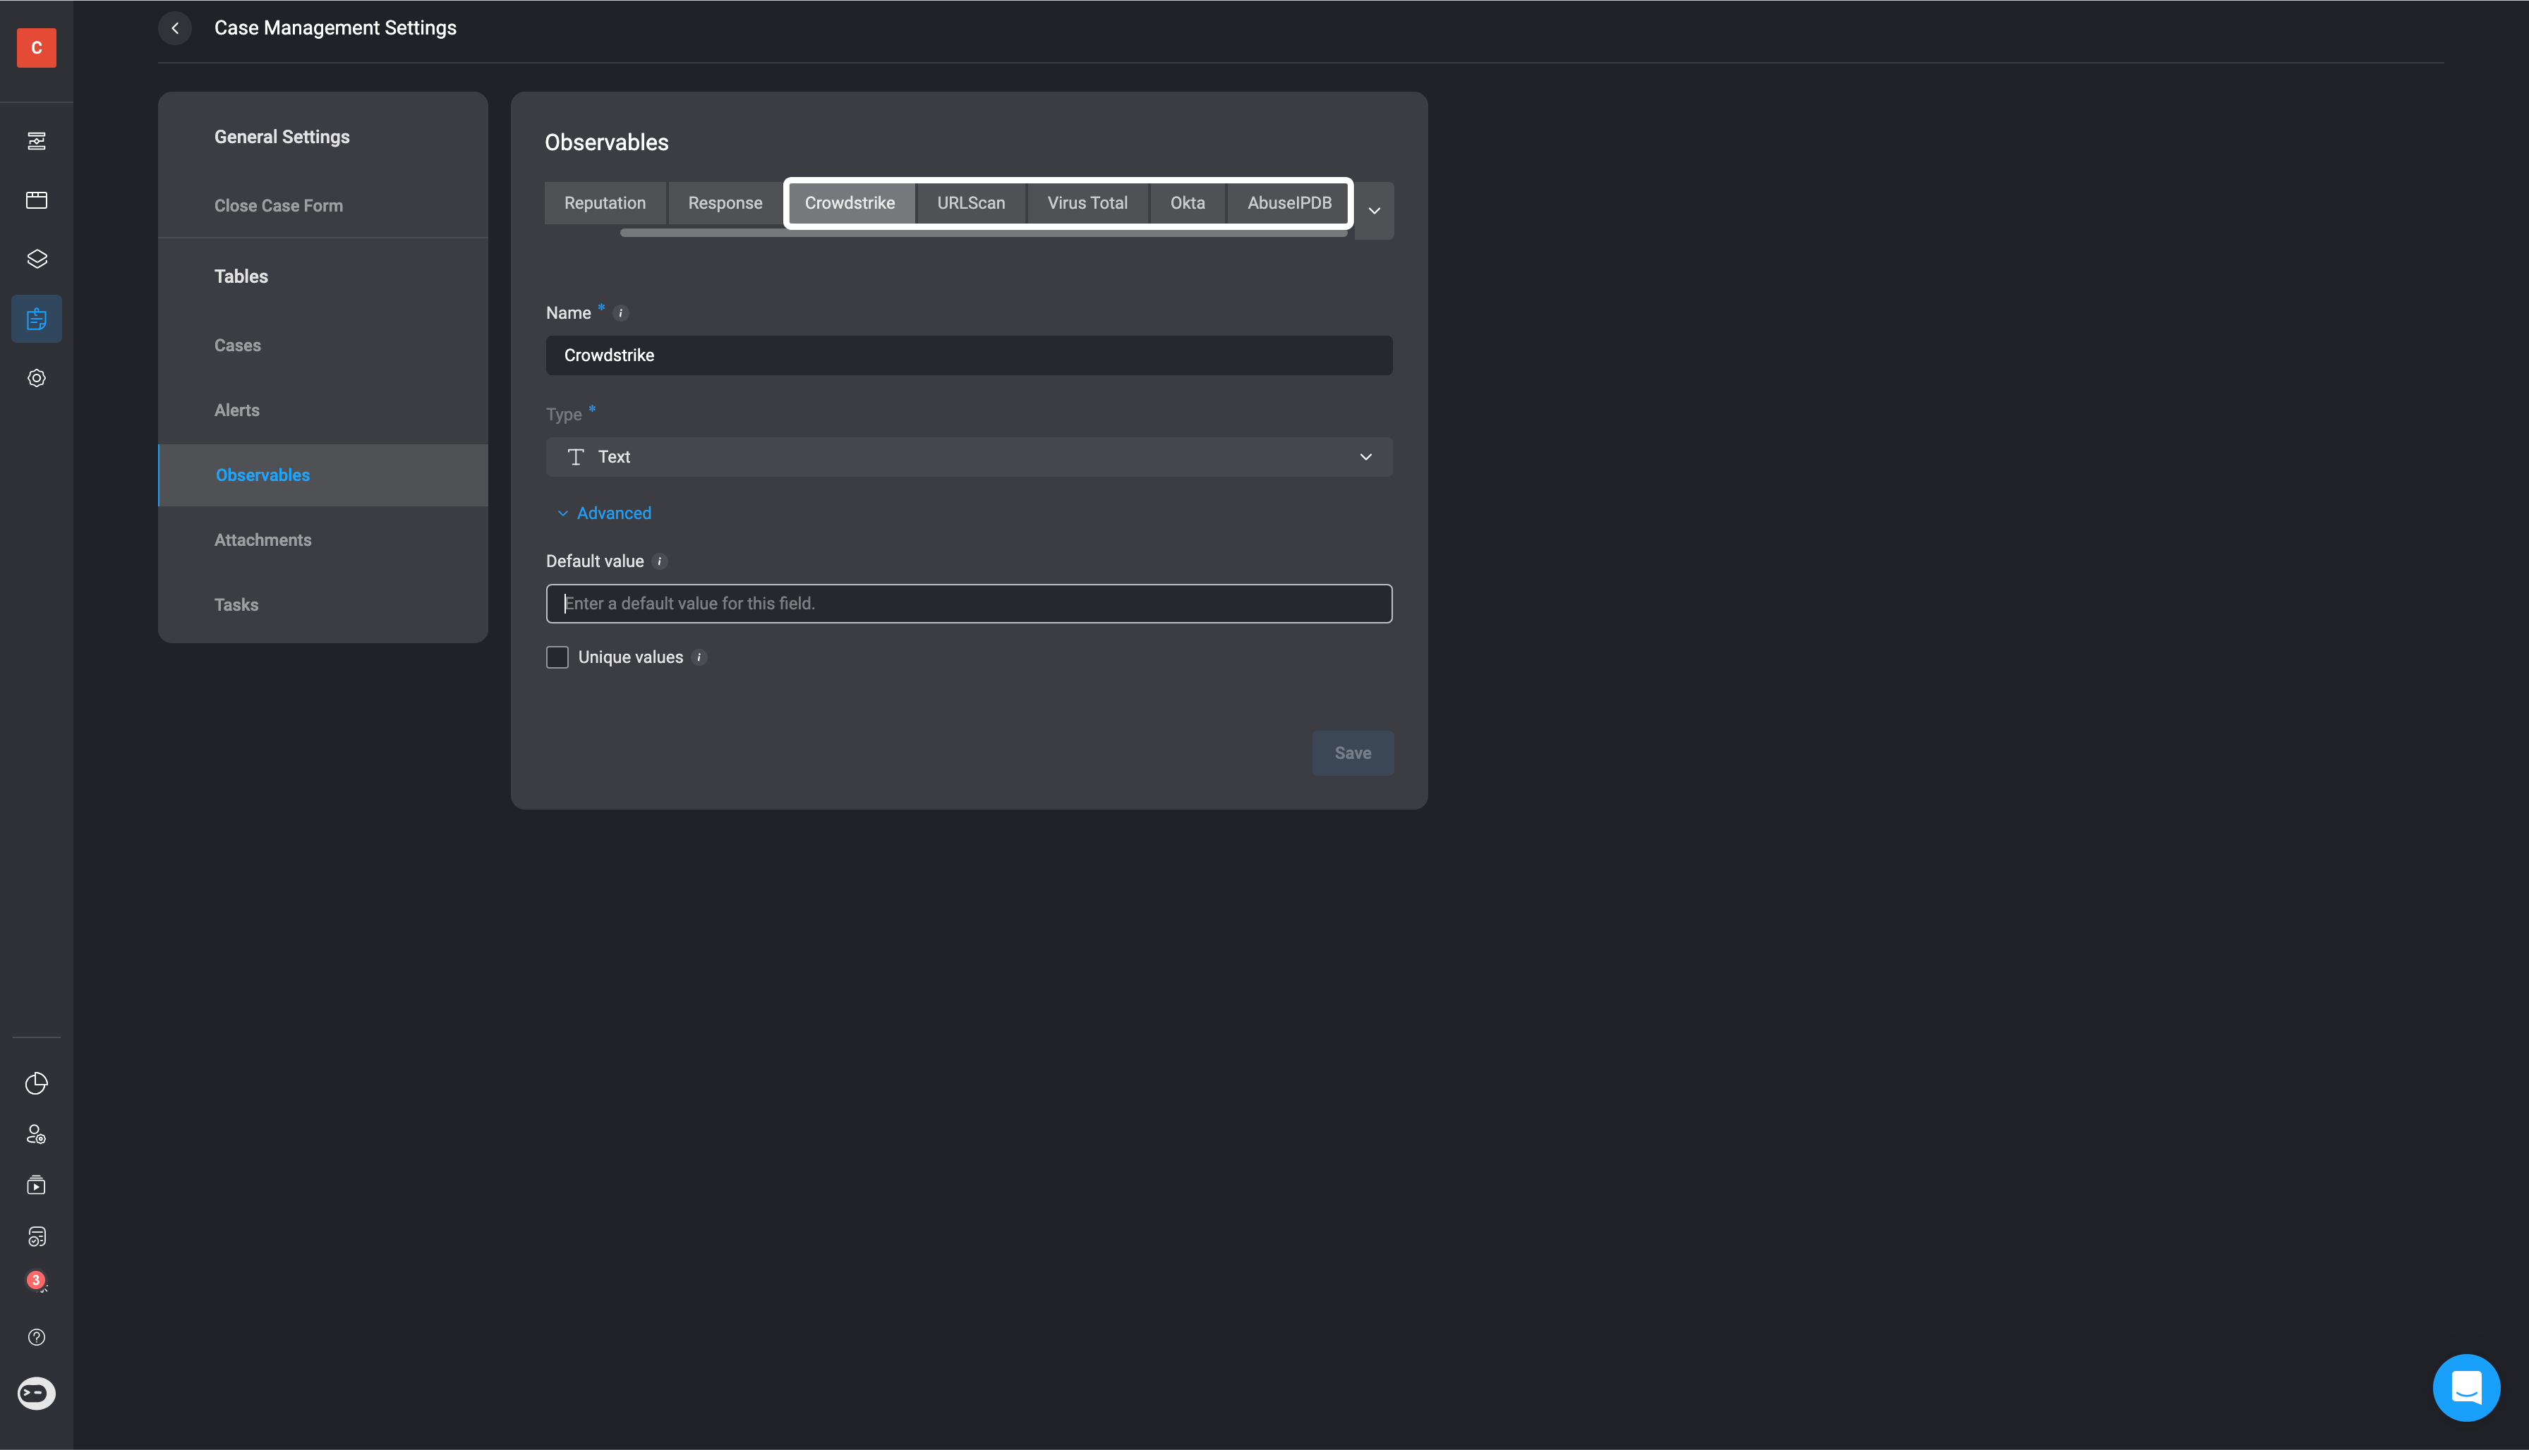Open the case management clipboard icon
Image resolution: width=2529 pixels, height=1450 pixels.
pos(37,319)
